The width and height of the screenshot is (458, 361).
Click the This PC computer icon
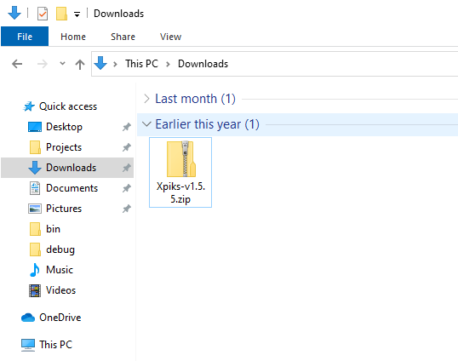tap(28, 345)
